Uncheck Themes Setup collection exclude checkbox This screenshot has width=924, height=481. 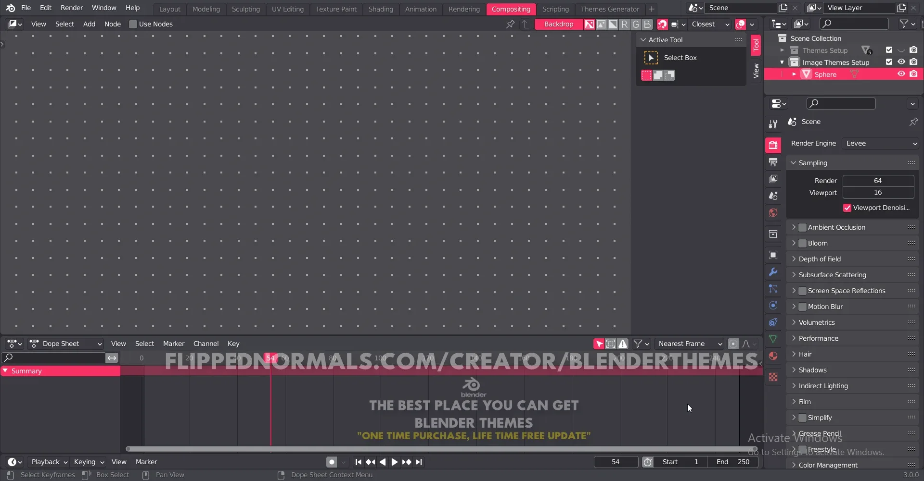pyautogui.click(x=889, y=50)
